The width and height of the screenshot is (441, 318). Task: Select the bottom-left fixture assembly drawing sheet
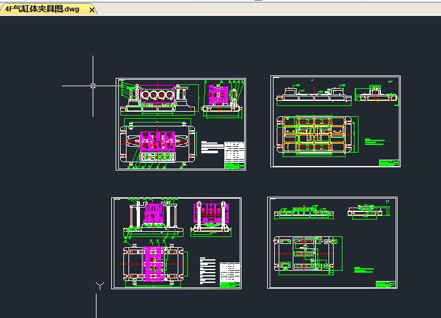[176, 243]
